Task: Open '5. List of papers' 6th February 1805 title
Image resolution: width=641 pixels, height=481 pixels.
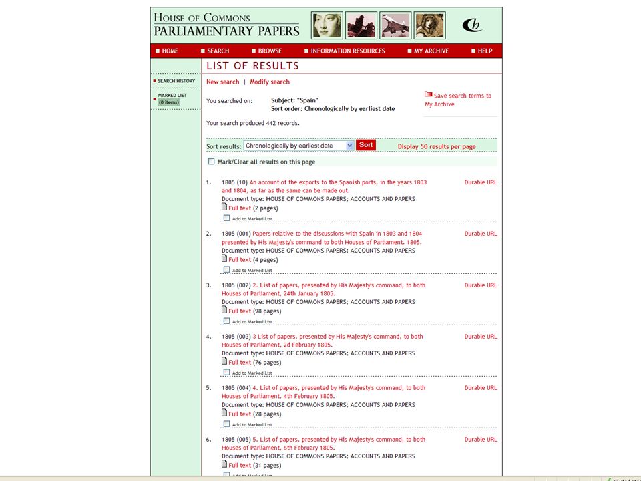Action: click(324, 444)
